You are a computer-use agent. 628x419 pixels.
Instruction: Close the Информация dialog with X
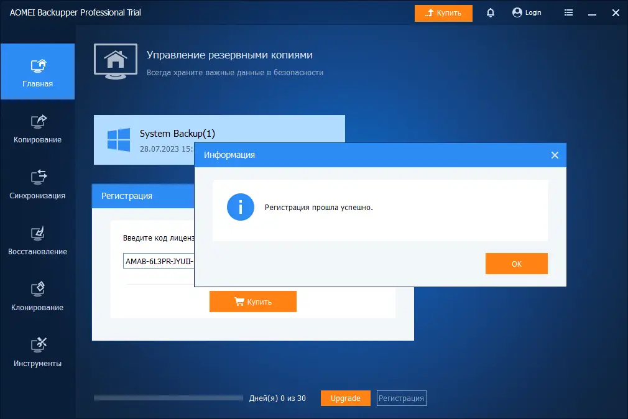tap(555, 155)
